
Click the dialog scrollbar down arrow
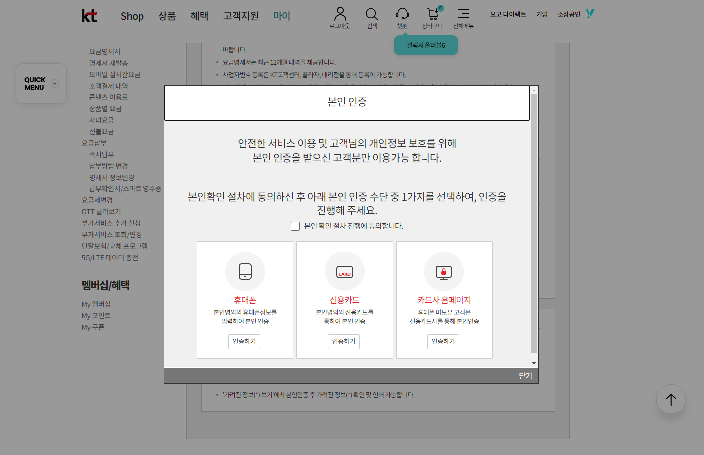point(534,363)
